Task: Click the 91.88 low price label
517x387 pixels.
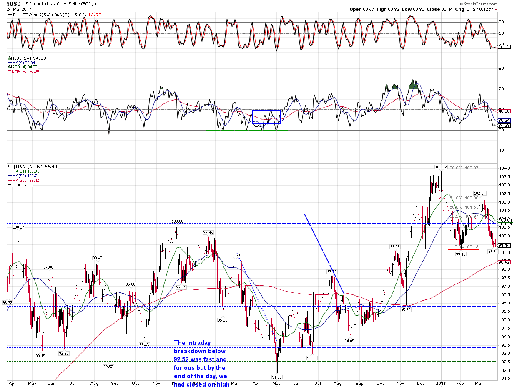Action: (277, 377)
